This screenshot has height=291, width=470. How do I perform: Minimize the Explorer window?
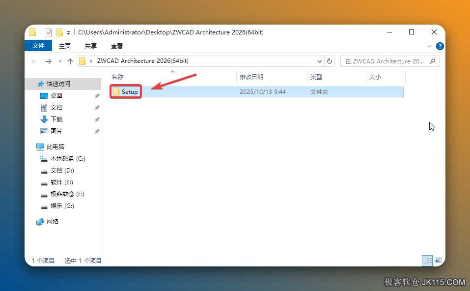pos(389,32)
